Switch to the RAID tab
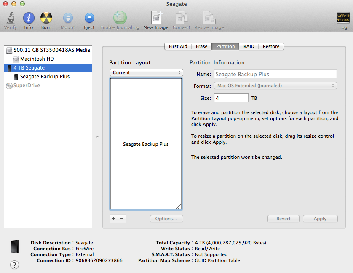The image size is (353, 273). [249, 46]
